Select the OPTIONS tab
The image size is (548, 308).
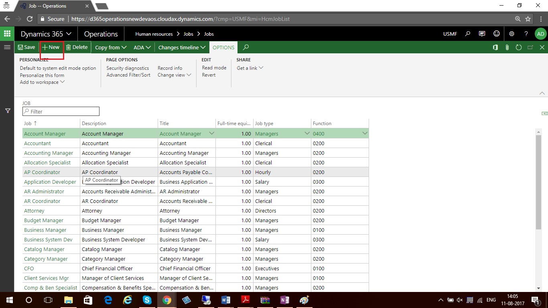pos(223,47)
